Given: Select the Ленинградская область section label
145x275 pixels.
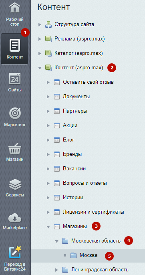Looking at the screenshot, I should click(100, 270).
